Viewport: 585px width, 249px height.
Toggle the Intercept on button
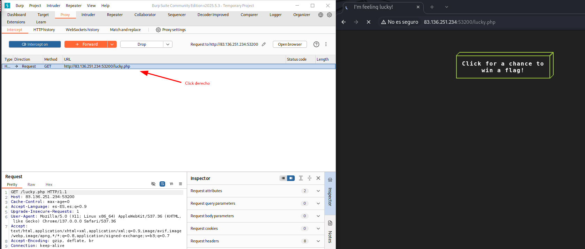(x=35, y=44)
